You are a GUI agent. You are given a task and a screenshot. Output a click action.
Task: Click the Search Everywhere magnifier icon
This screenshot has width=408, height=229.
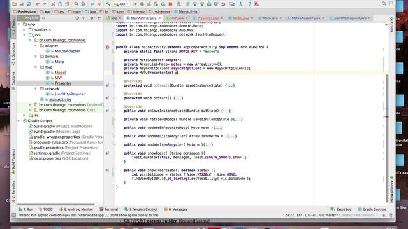(384, 4)
